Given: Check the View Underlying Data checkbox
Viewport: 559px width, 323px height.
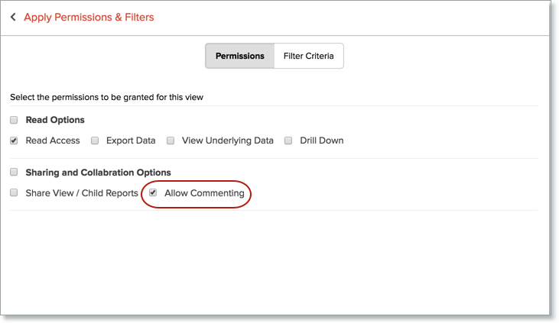Looking at the screenshot, I should coord(171,141).
